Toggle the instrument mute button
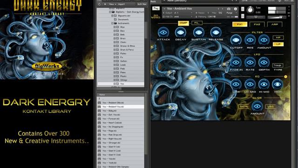 [x=243, y=16]
